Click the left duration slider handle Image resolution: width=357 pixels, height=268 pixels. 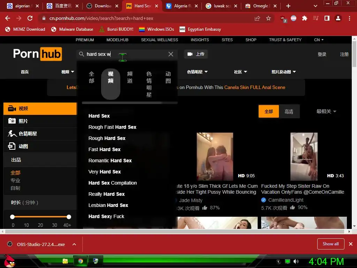point(13,217)
